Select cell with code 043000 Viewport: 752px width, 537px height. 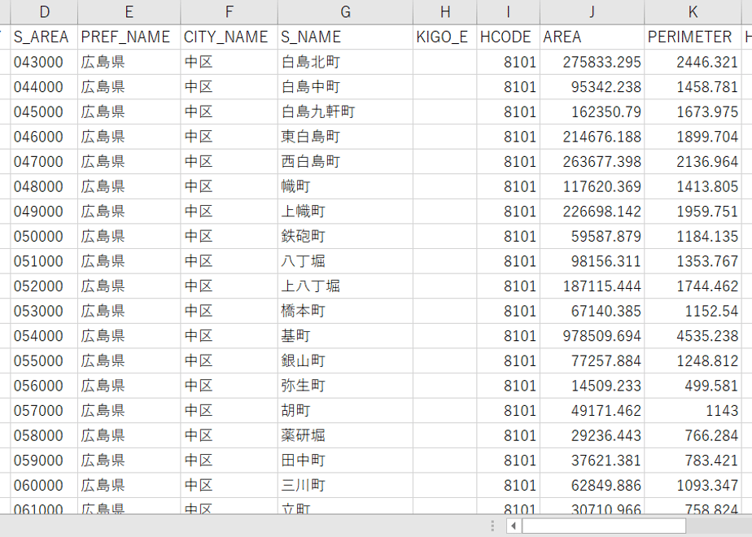point(44,62)
